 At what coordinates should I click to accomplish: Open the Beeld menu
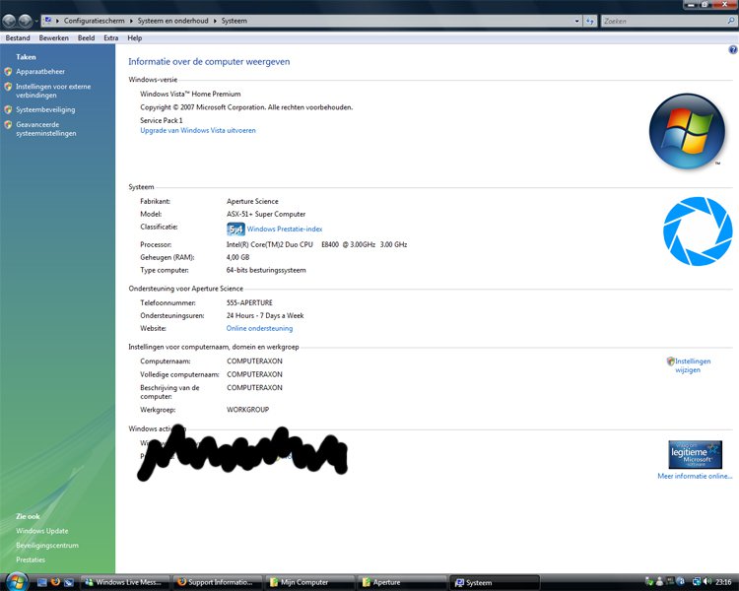(x=87, y=38)
